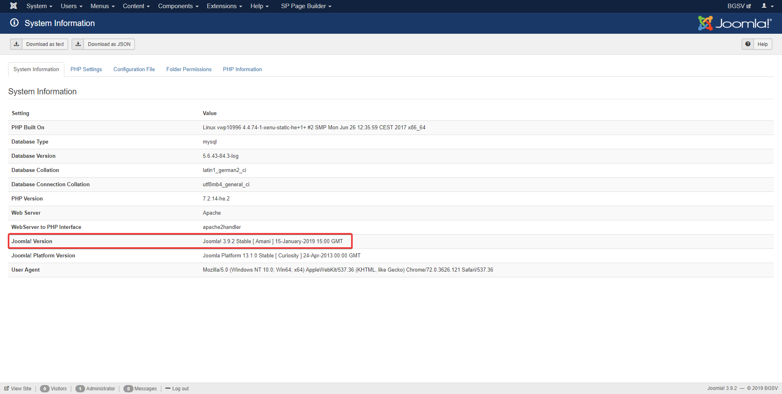Screen dimensions: 782x394
Task: Click the download icon beside Download as text
Action: click(x=16, y=44)
